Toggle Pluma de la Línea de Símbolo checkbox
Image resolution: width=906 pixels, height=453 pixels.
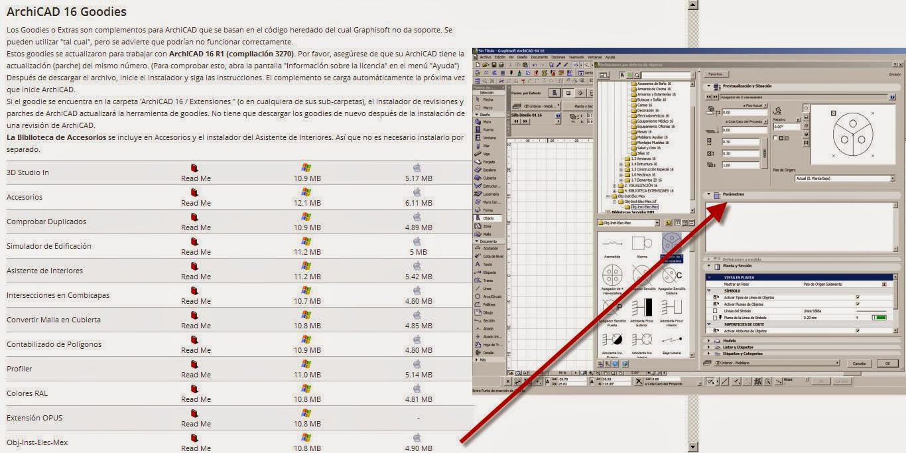point(715,318)
